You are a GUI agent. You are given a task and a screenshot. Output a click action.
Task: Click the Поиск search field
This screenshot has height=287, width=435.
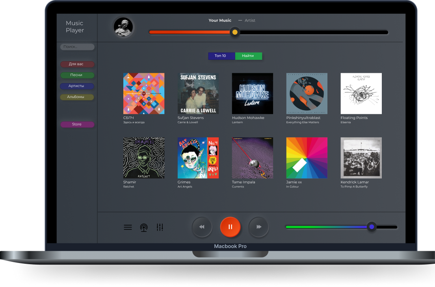coord(77,46)
